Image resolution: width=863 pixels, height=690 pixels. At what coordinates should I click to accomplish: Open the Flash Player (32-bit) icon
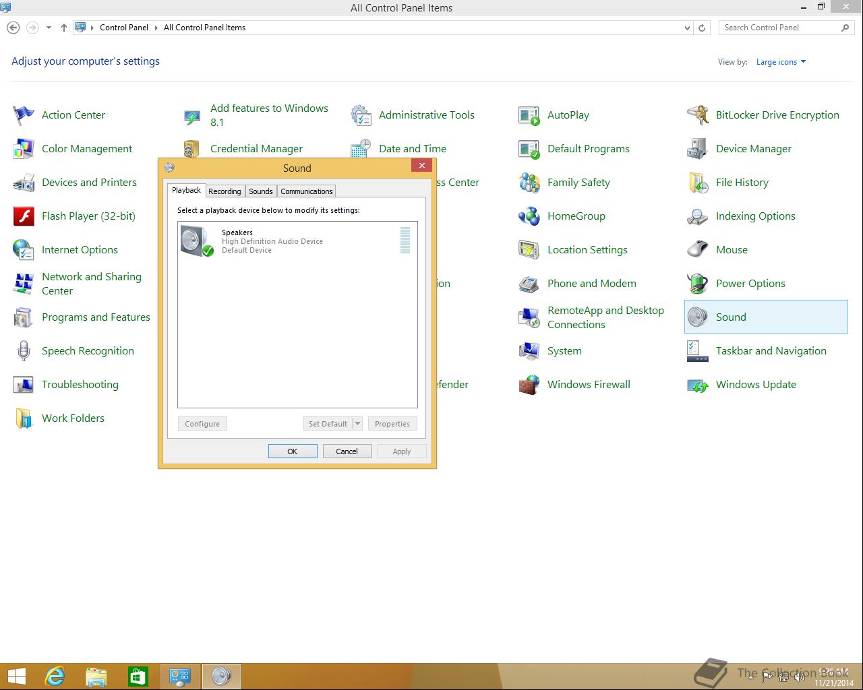(x=24, y=216)
